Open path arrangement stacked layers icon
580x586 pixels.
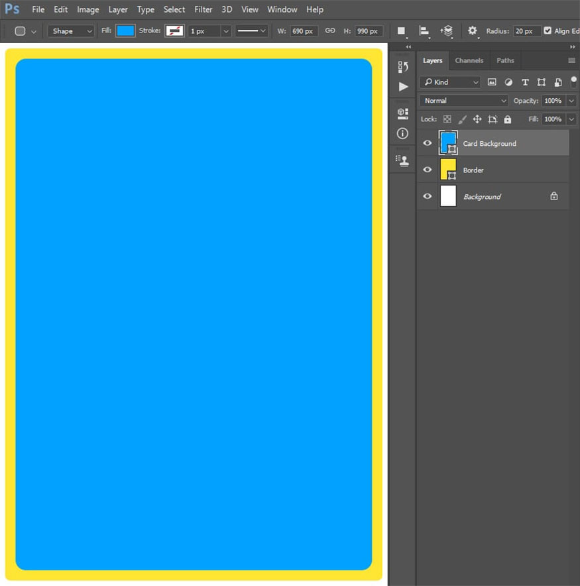(447, 31)
